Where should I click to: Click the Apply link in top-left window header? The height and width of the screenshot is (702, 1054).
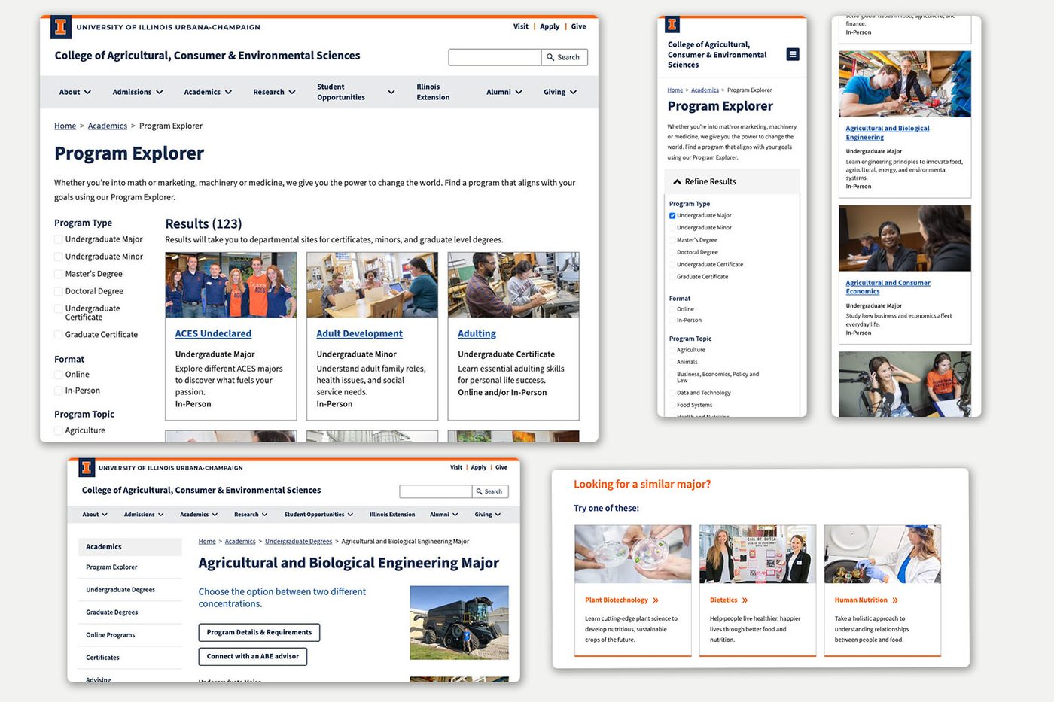(550, 26)
